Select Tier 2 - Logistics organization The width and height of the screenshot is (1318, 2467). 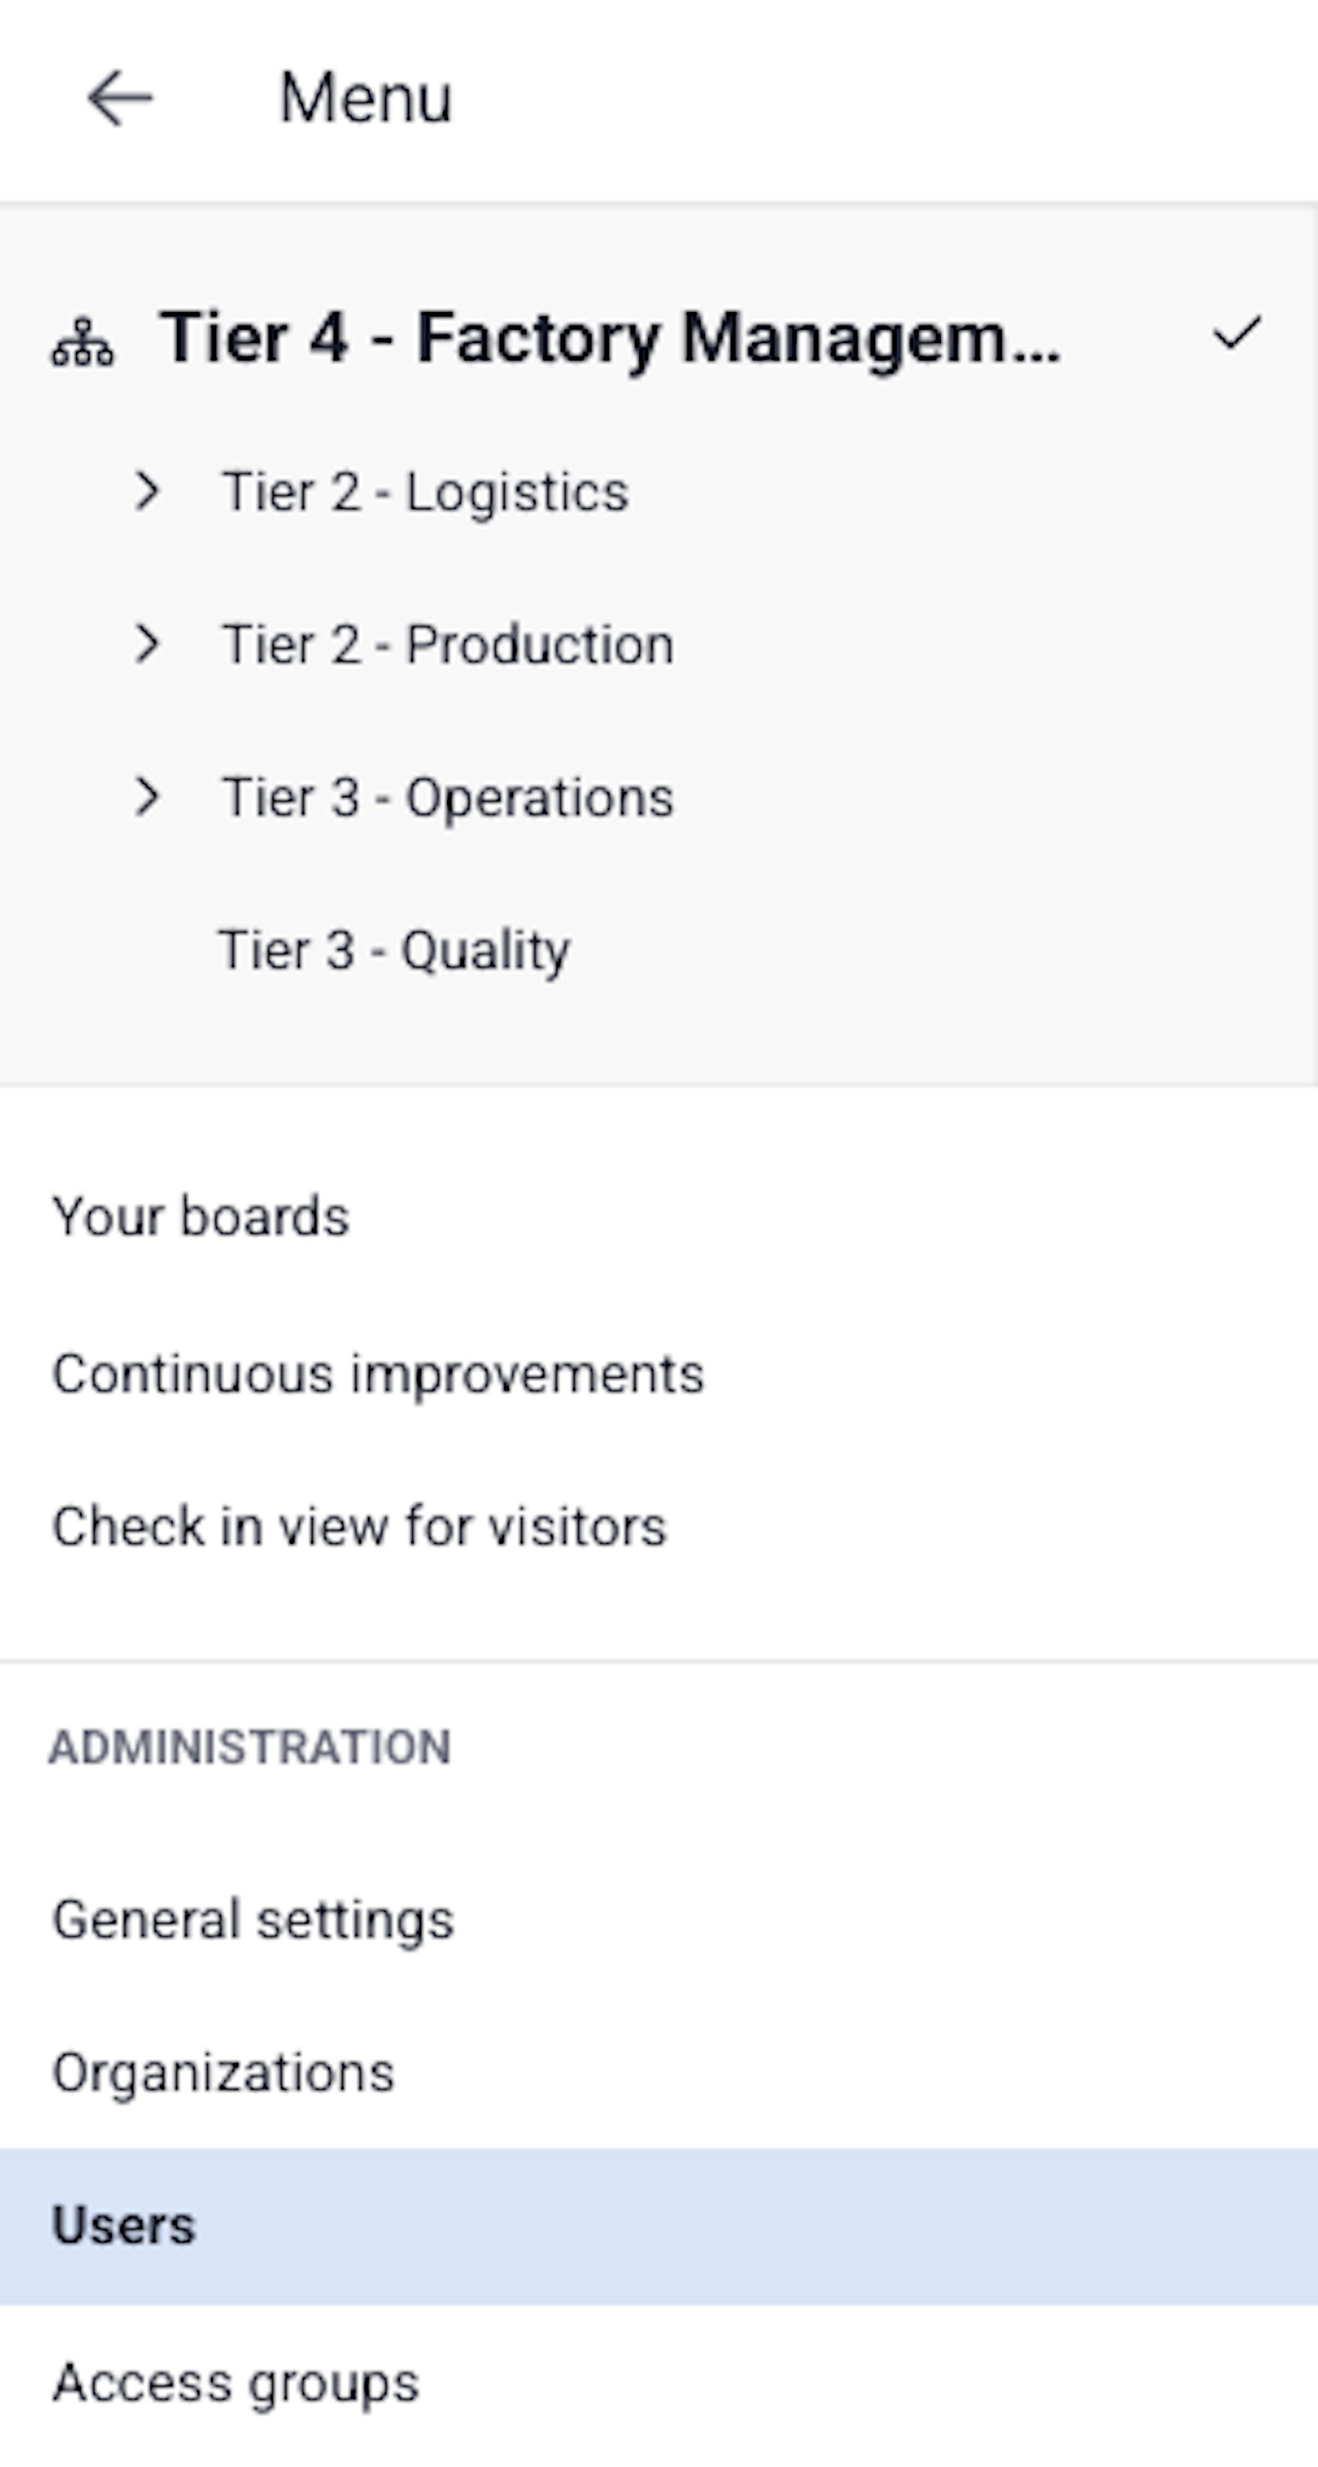coord(425,492)
